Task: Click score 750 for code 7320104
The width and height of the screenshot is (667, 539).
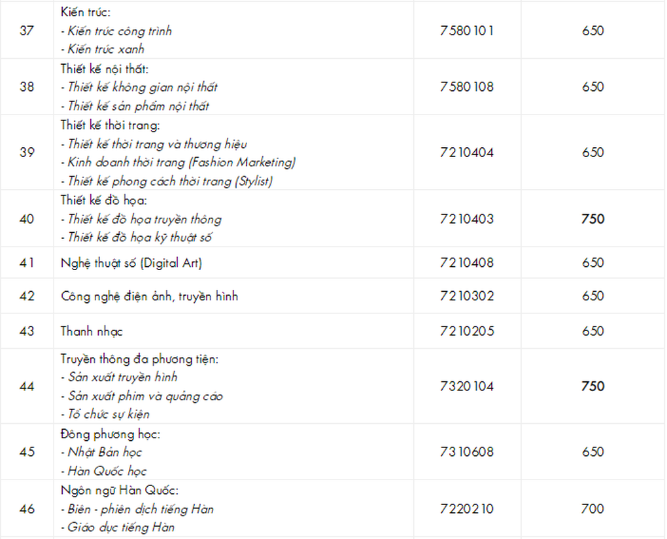Action: coord(593,387)
